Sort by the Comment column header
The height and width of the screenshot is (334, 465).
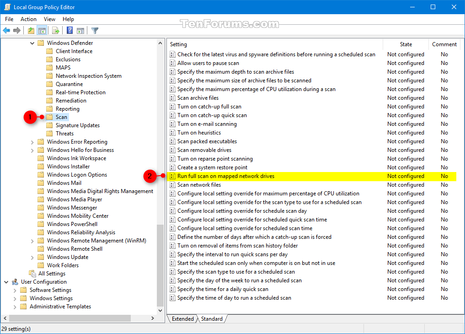[444, 44]
